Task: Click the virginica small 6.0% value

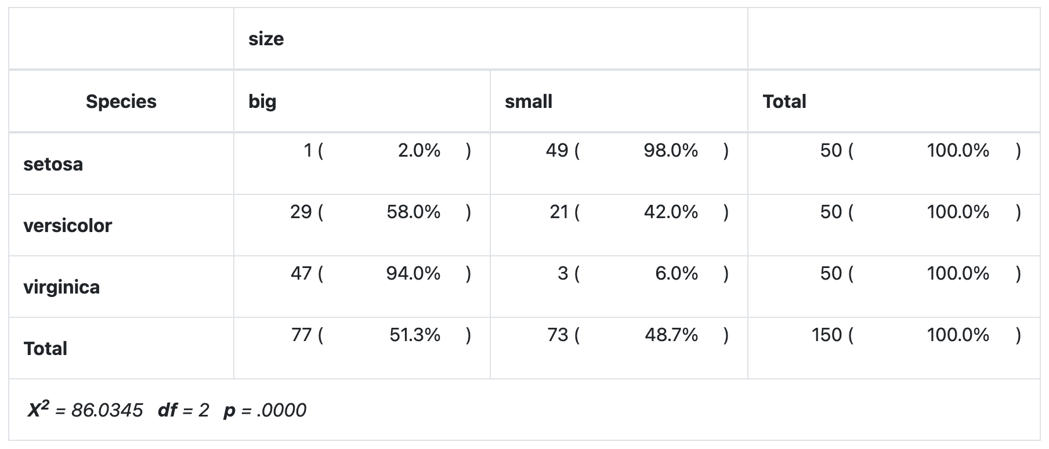Action: (x=677, y=274)
